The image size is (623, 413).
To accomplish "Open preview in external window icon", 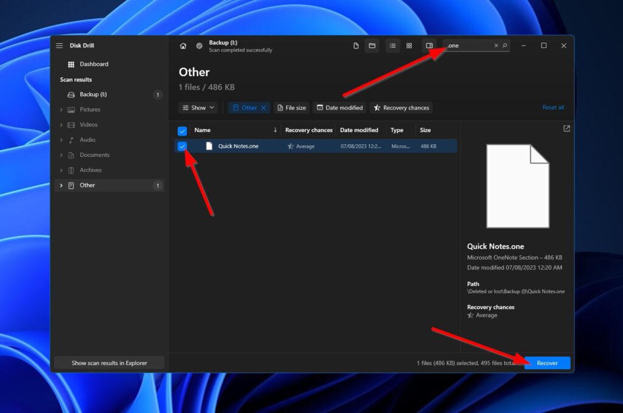I will click(566, 128).
